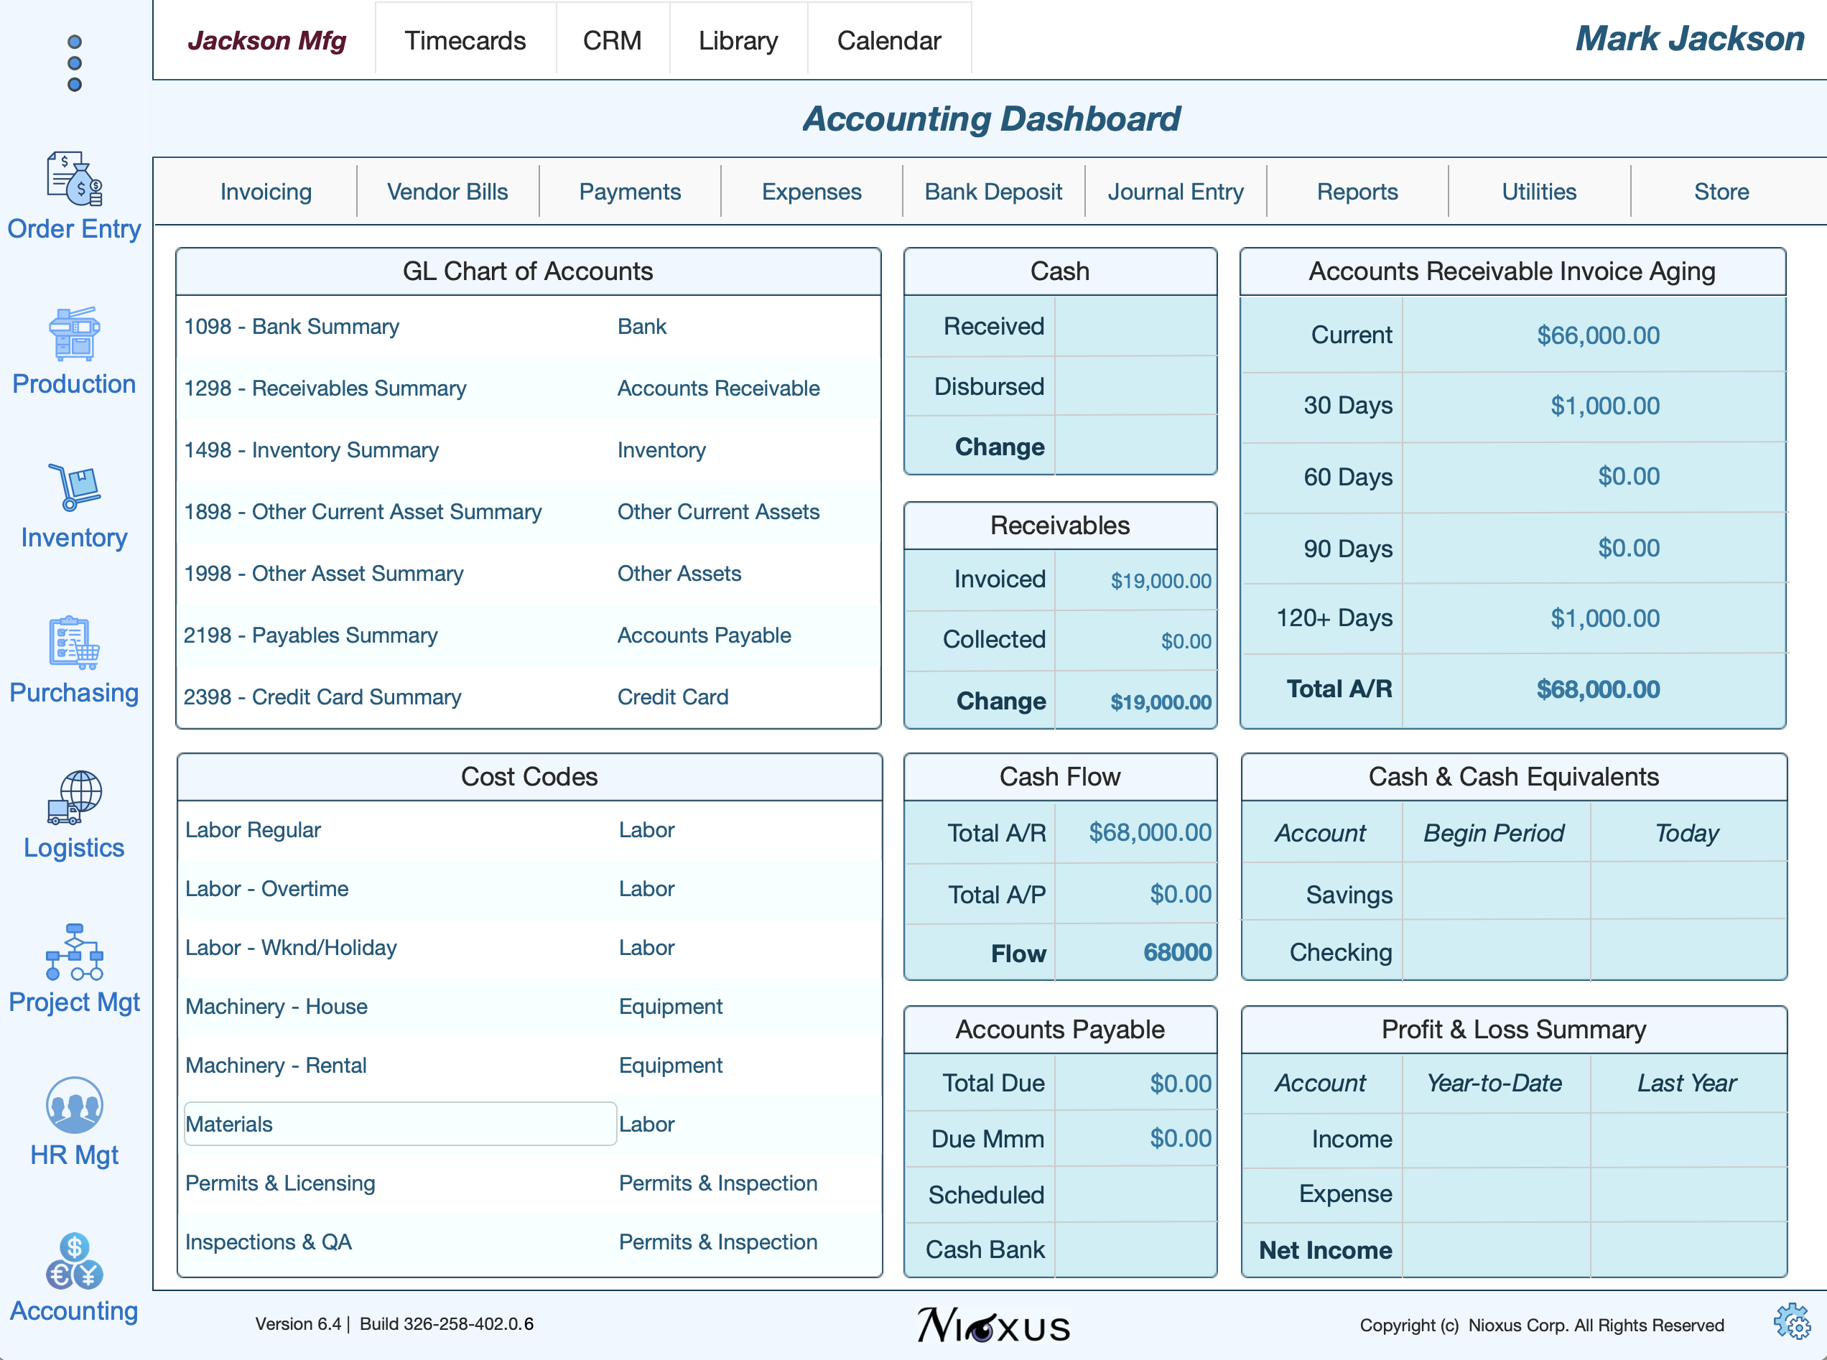Open the Purchasing clipboard icon
The height and width of the screenshot is (1360, 1827).
tap(73, 642)
